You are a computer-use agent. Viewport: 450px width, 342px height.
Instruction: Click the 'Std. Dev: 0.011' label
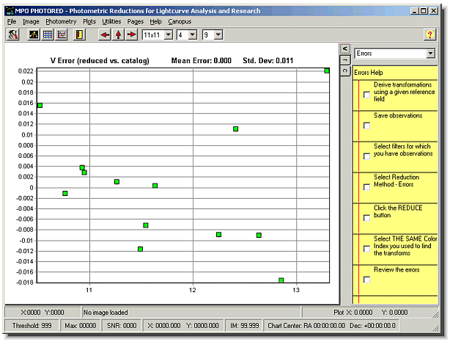[268, 61]
